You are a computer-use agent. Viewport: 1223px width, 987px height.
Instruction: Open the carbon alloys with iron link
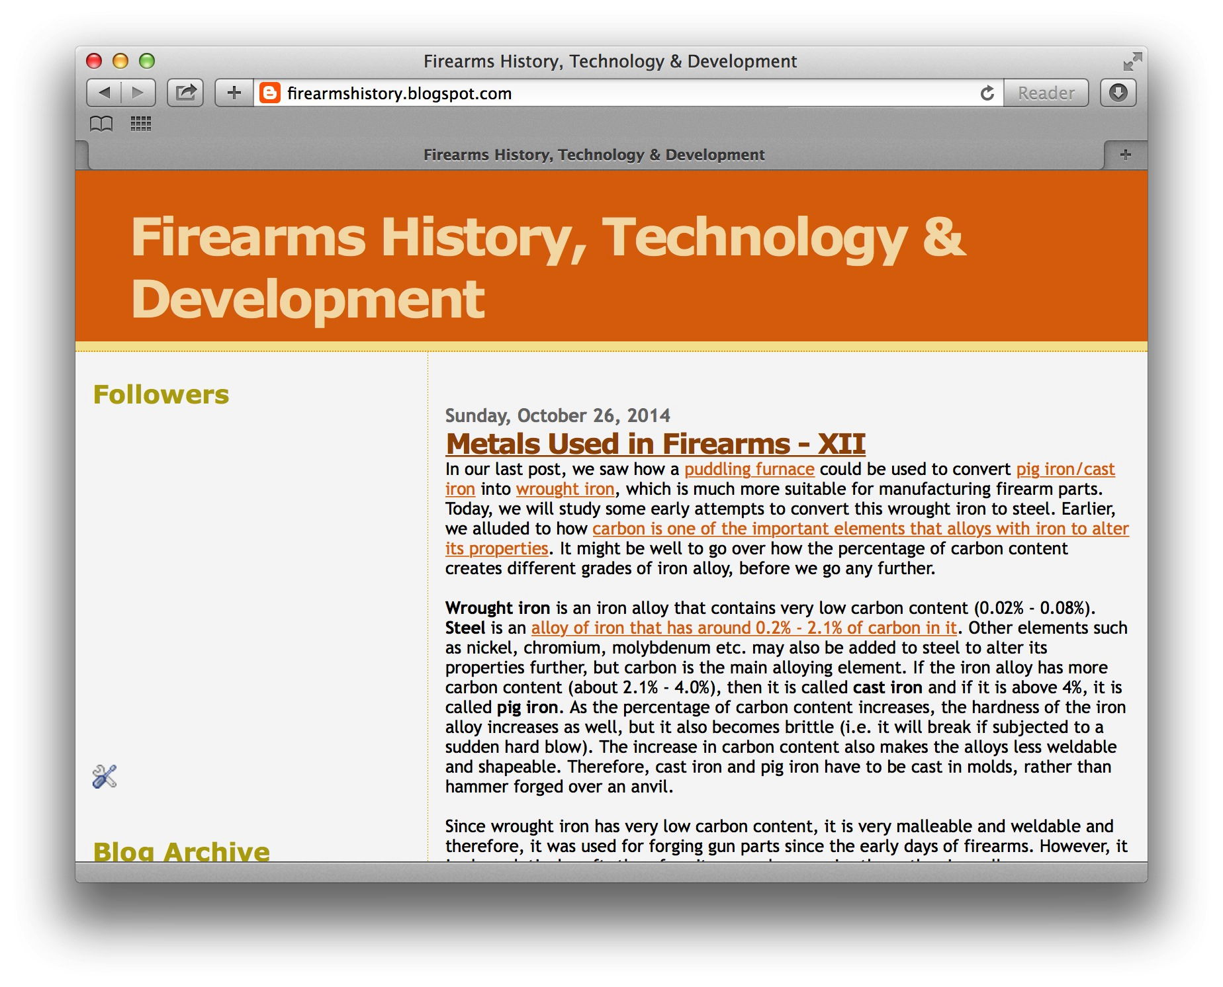point(860,529)
